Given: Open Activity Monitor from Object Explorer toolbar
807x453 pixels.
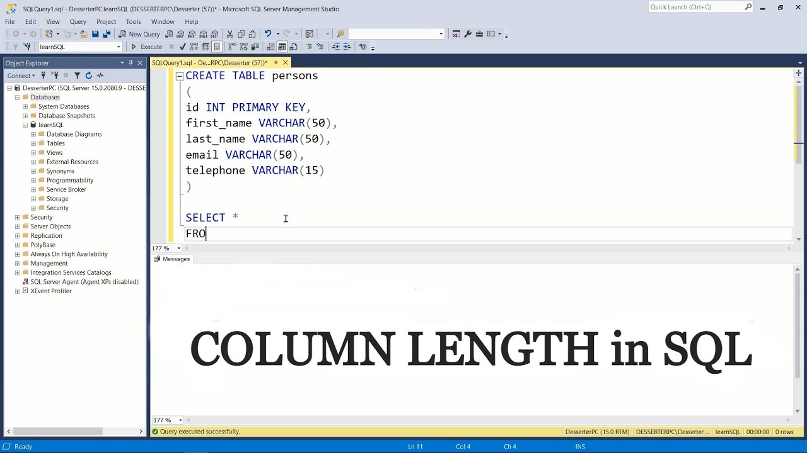Looking at the screenshot, I should click(x=100, y=75).
